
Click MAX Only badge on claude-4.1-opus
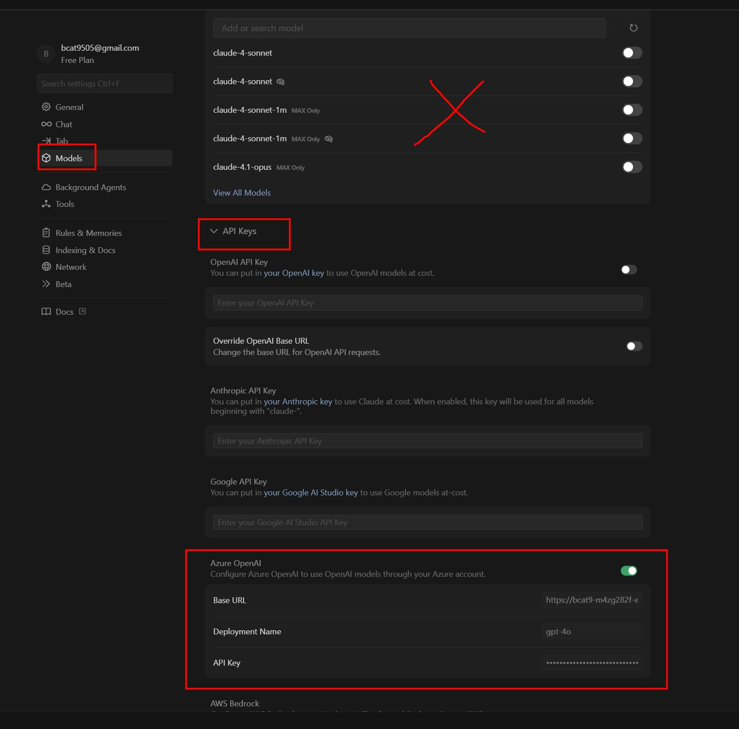point(290,168)
